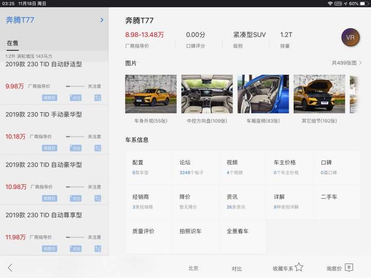Tap the price inquiry icon in bottom bar
The width and height of the screenshot is (371, 278).
pos(349,268)
